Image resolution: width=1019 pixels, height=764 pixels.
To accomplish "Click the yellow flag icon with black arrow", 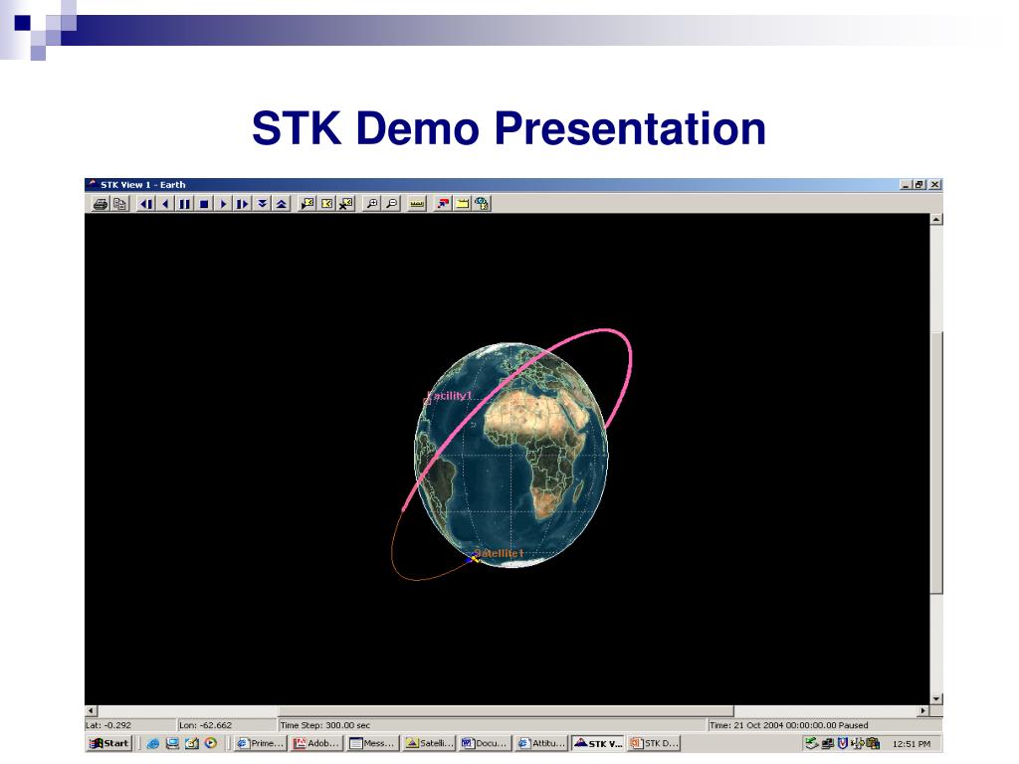I will pyautogui.click(x=307, y=204).
